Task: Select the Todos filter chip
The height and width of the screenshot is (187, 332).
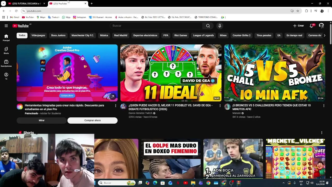Action: click(22, 35)
